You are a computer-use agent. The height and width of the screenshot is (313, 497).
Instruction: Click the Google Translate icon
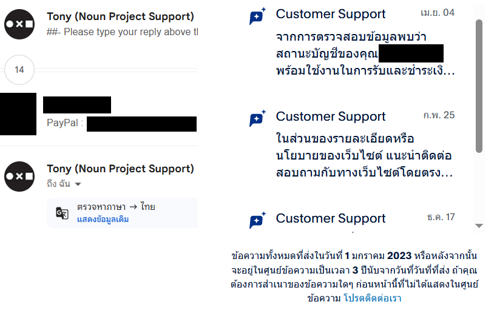pos(62,213)
